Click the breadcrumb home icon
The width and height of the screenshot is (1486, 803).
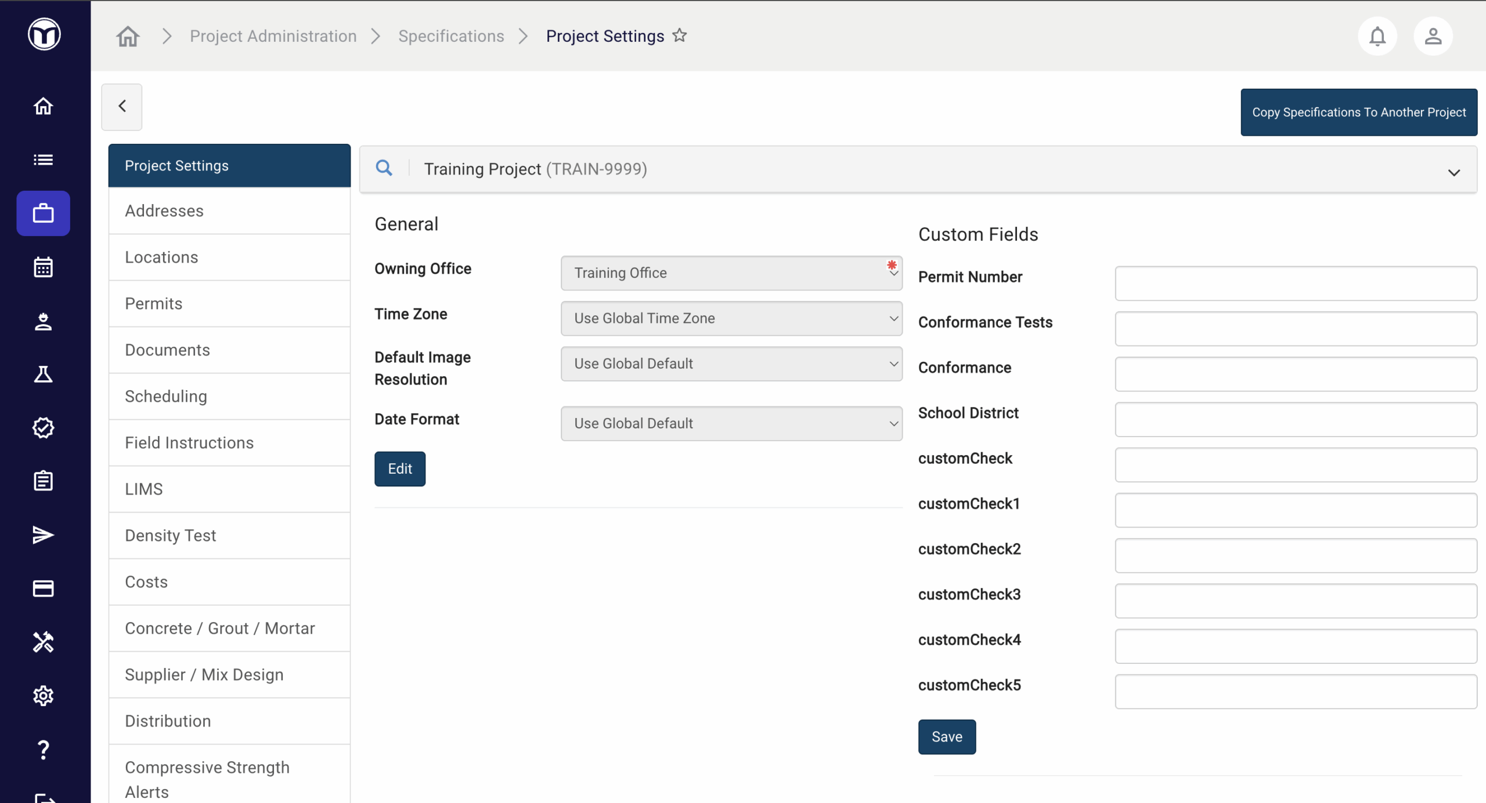128,37
